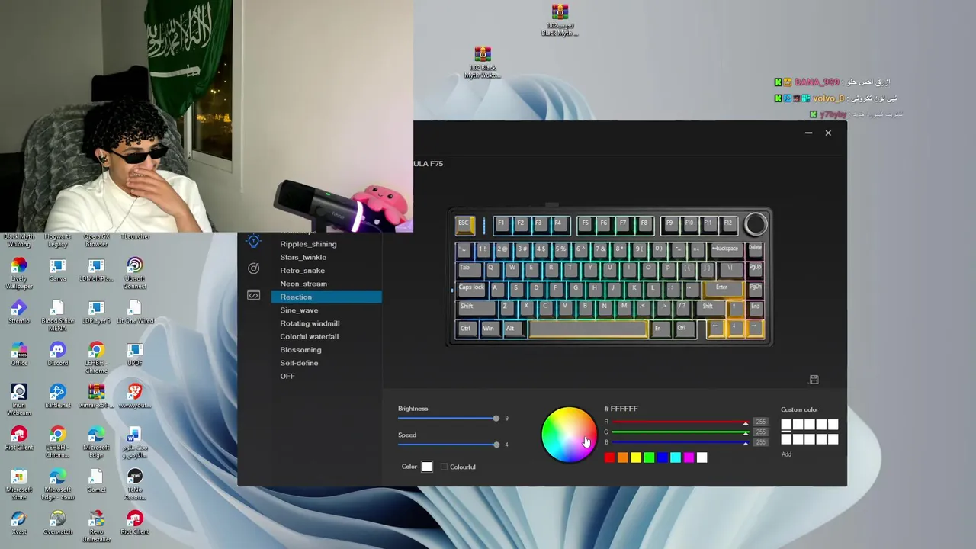Launch Discord from the desktop
Image resolution: width=976 pixels, height=549 pixels.
tap(57, 355)
